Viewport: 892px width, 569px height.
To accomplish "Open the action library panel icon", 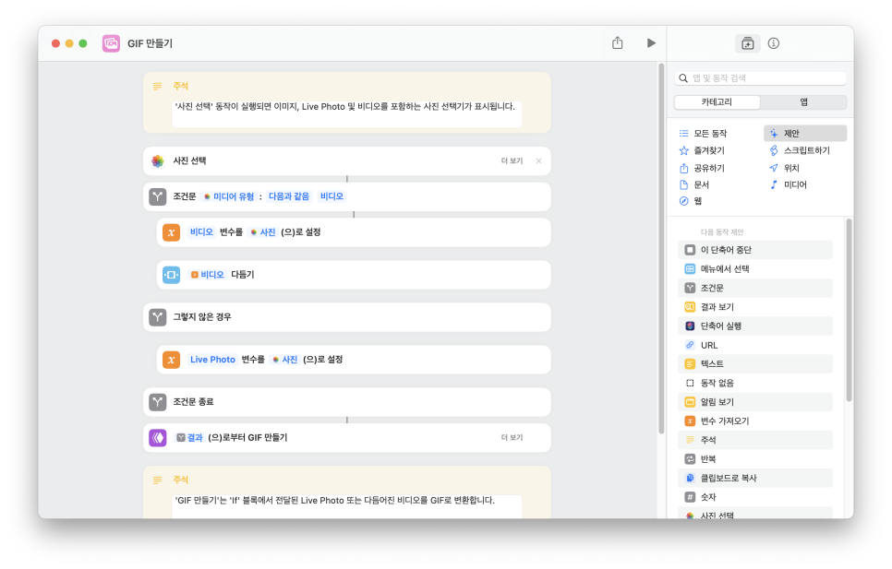I will coord(747,43).
